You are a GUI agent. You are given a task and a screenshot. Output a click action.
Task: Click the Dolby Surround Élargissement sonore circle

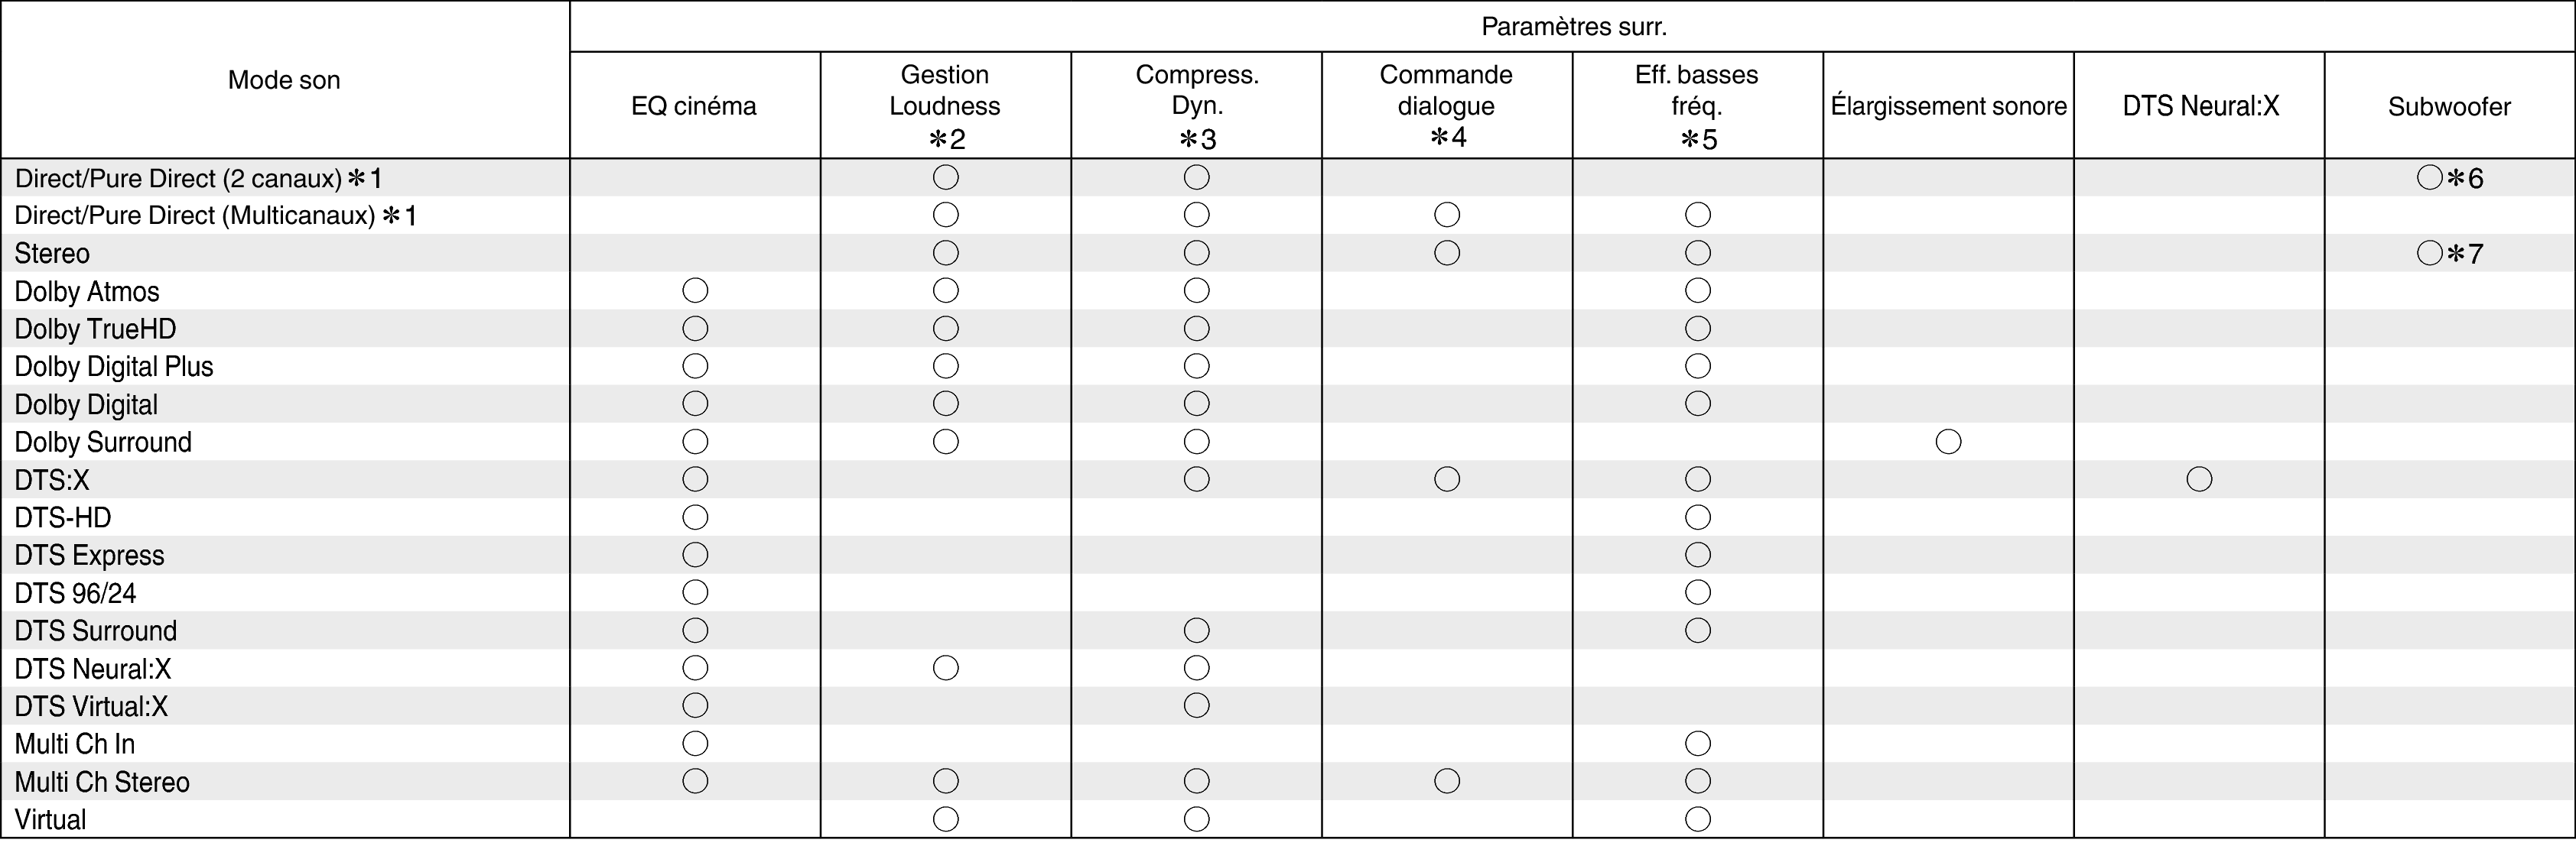click(1948, 442)
